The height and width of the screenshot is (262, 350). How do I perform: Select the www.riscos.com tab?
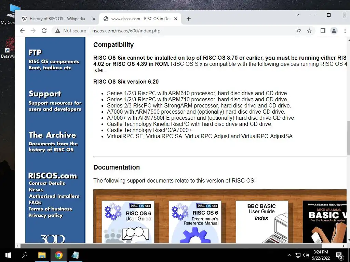click(x=140, y=19)
